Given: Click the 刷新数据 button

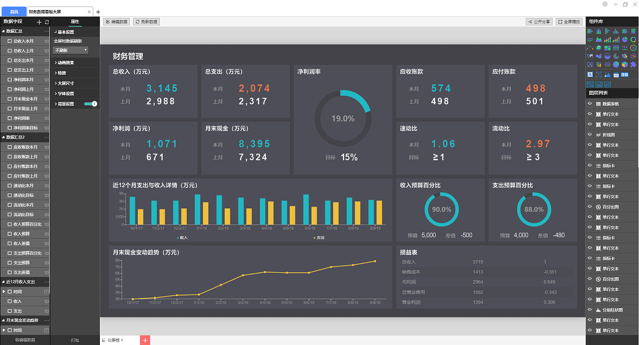Looking at the screenshot, I should (146, 22).
